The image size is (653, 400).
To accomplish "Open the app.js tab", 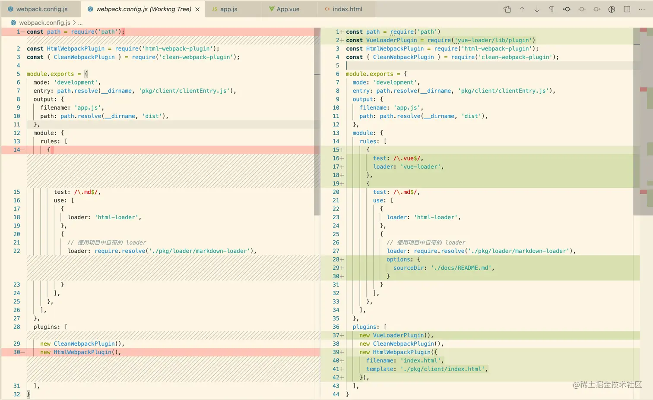I will [x=229, y=9].
